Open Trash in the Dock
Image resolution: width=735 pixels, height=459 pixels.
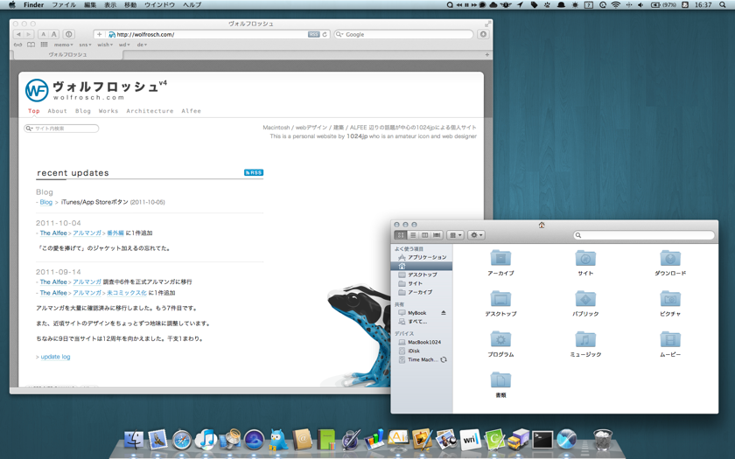click(x=603, y=440)
